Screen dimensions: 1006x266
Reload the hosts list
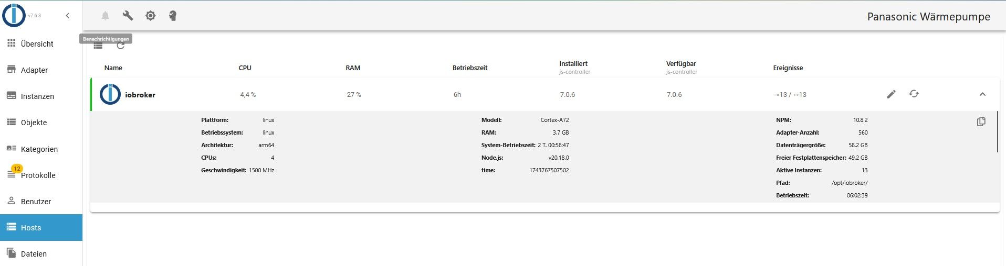121,46
